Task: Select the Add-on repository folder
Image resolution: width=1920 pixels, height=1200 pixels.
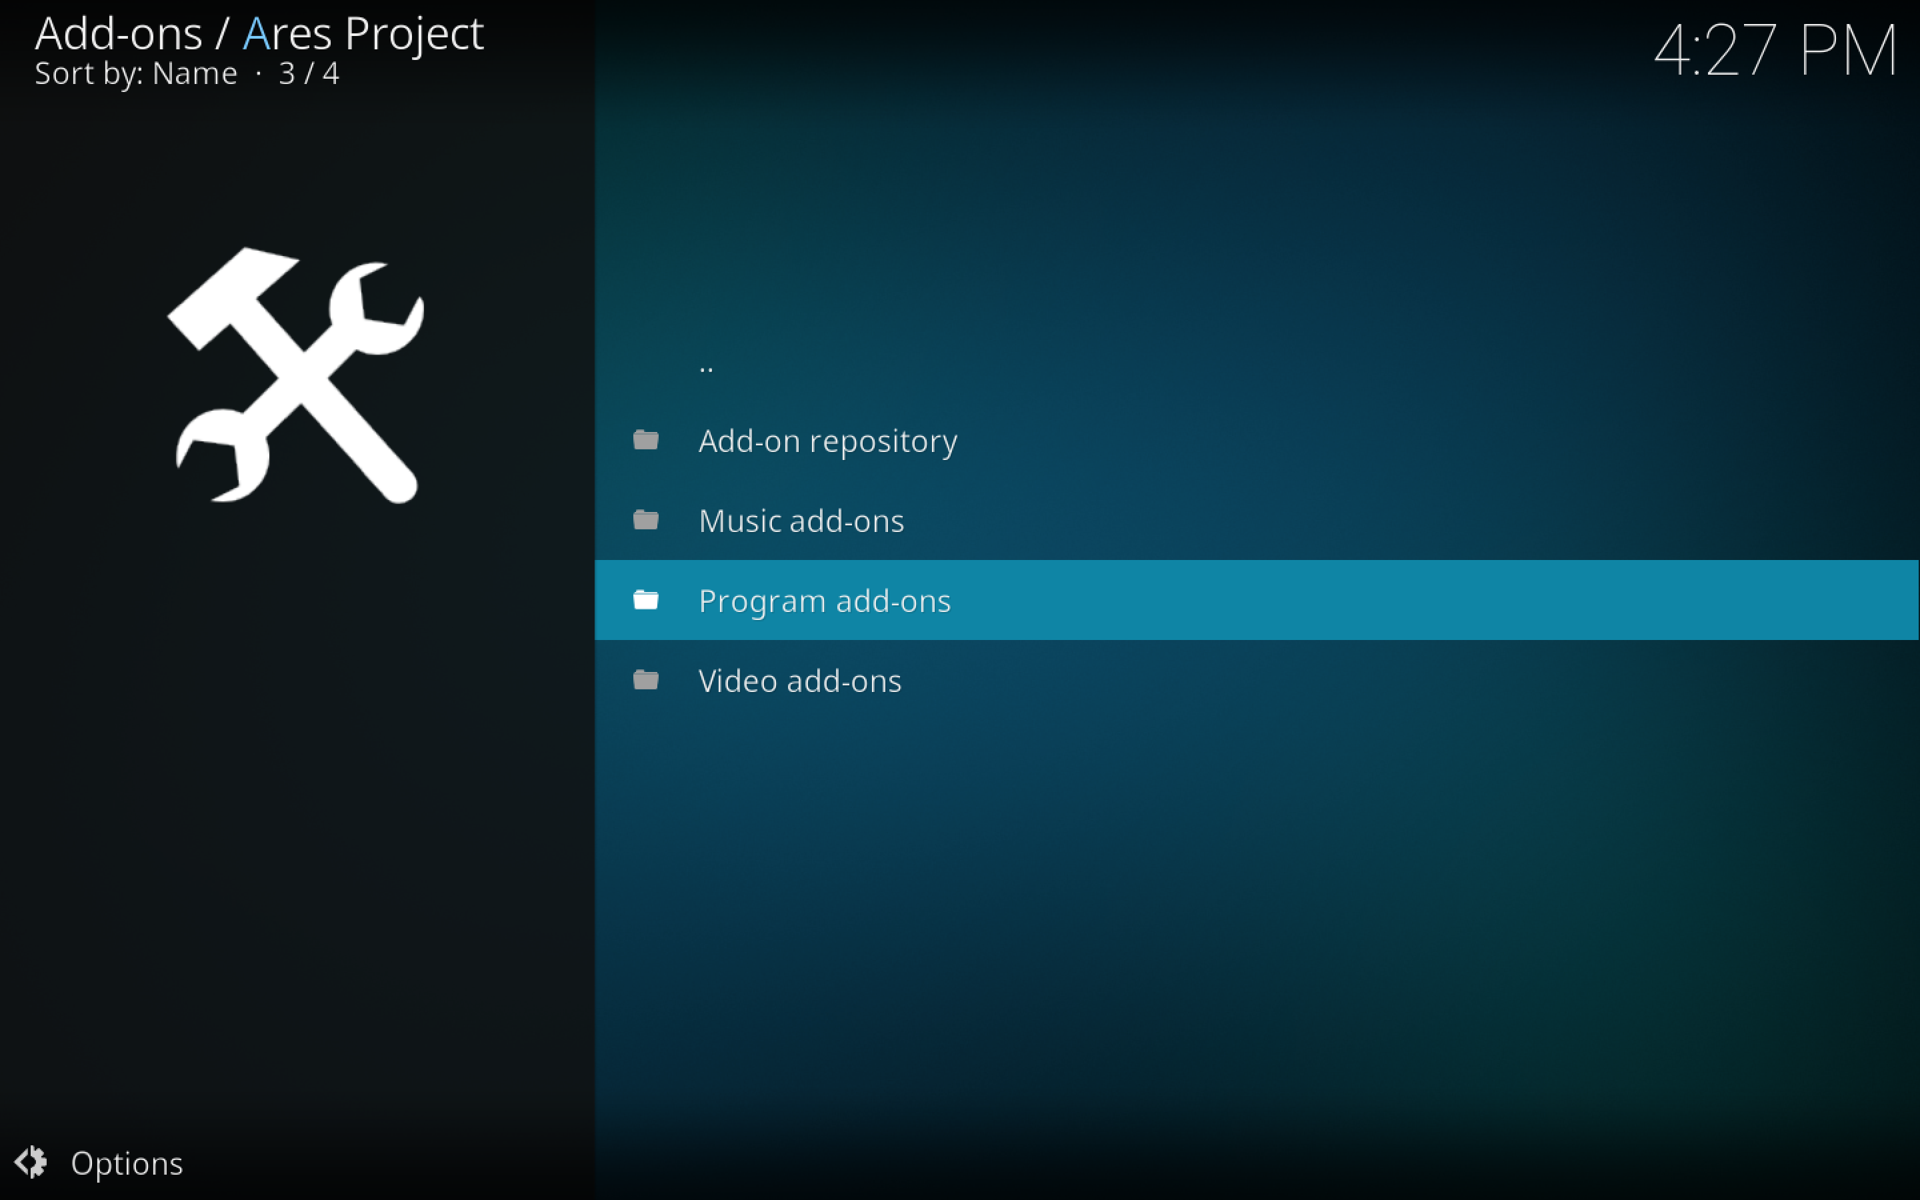Action: [831, 439]
